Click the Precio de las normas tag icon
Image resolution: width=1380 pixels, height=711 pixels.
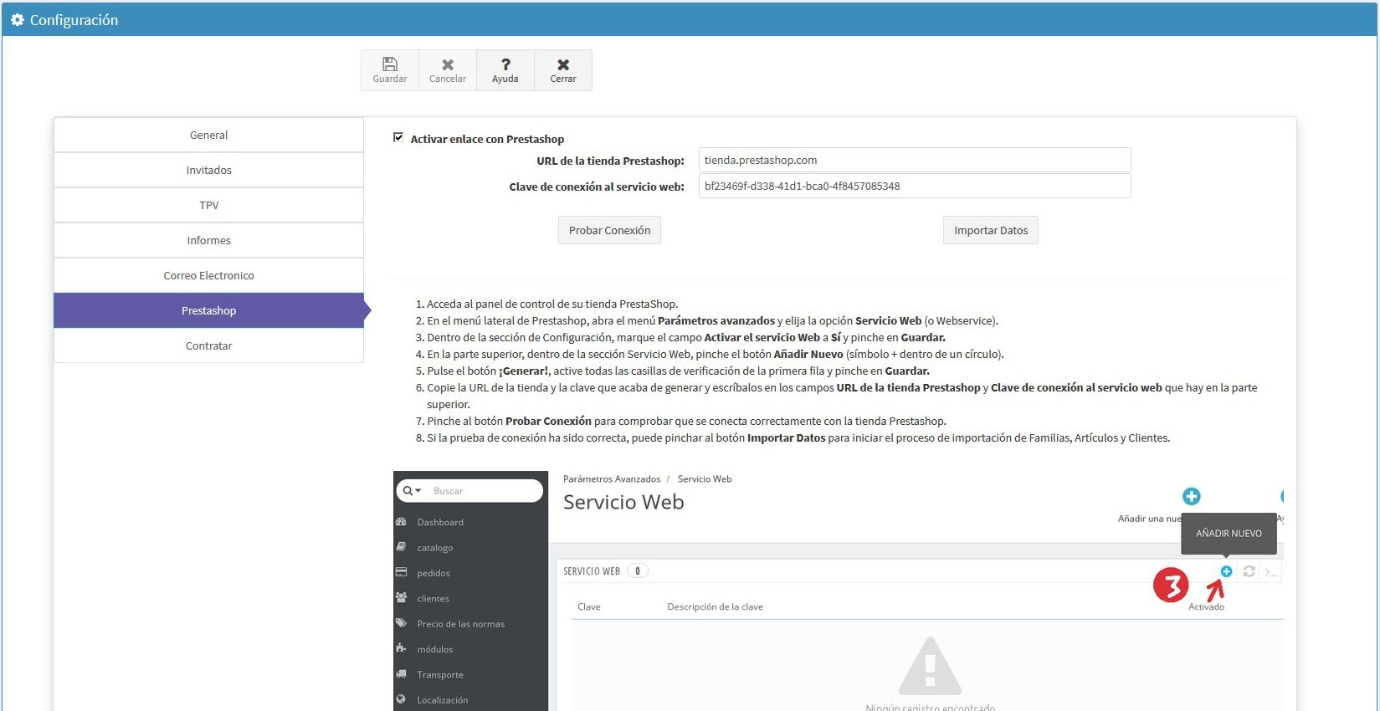click(401, 623)
